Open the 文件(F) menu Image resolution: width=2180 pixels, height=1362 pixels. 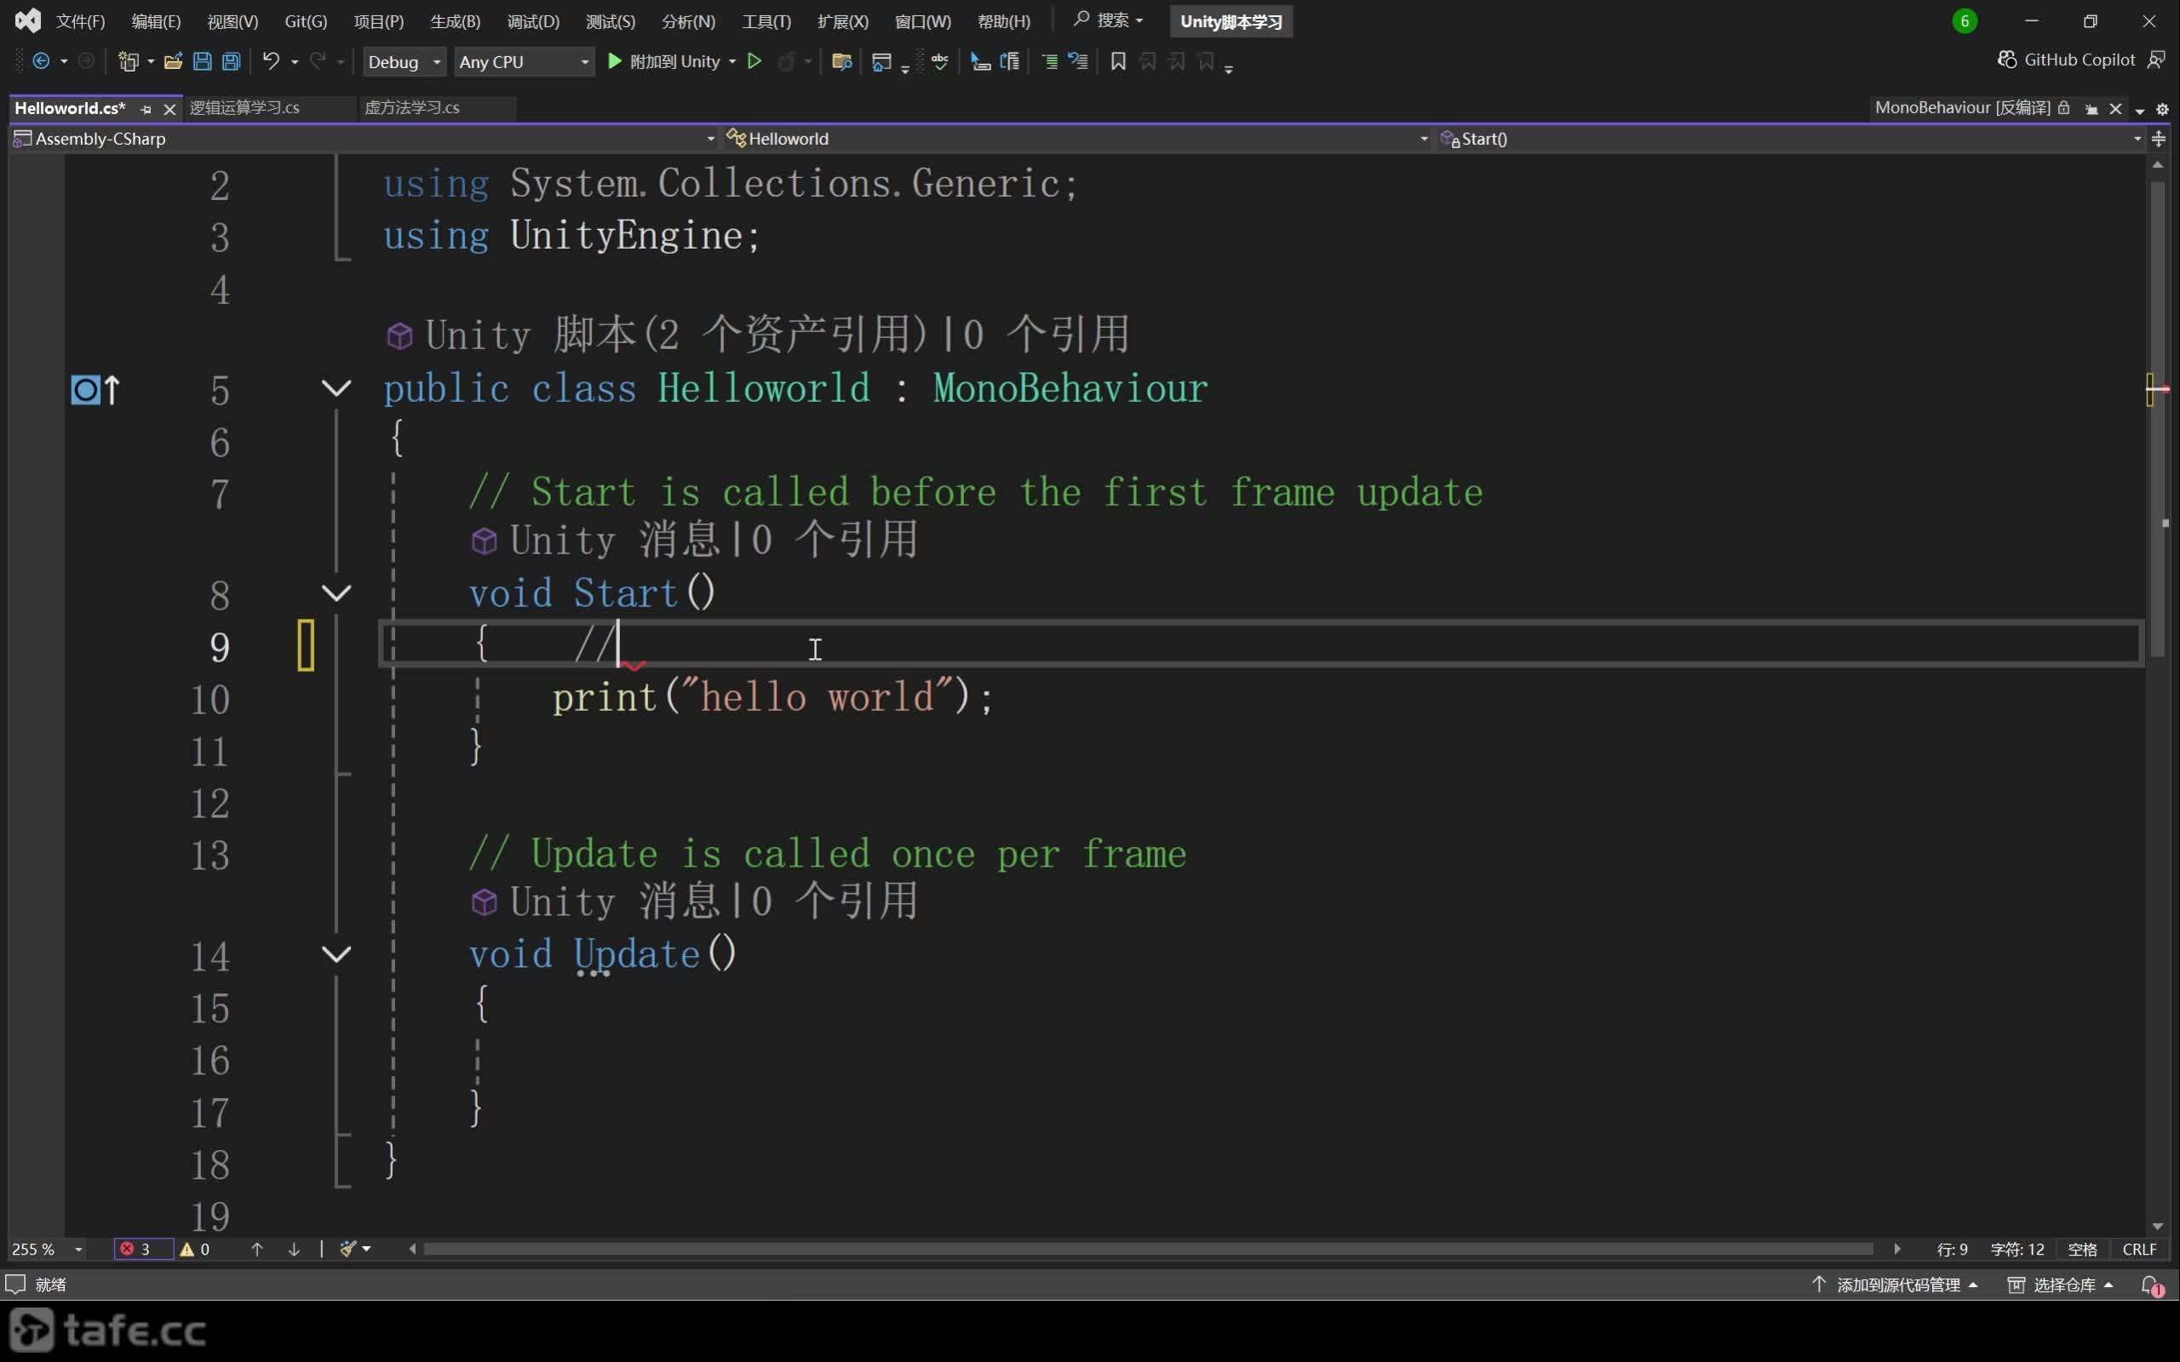click(80, 20)
